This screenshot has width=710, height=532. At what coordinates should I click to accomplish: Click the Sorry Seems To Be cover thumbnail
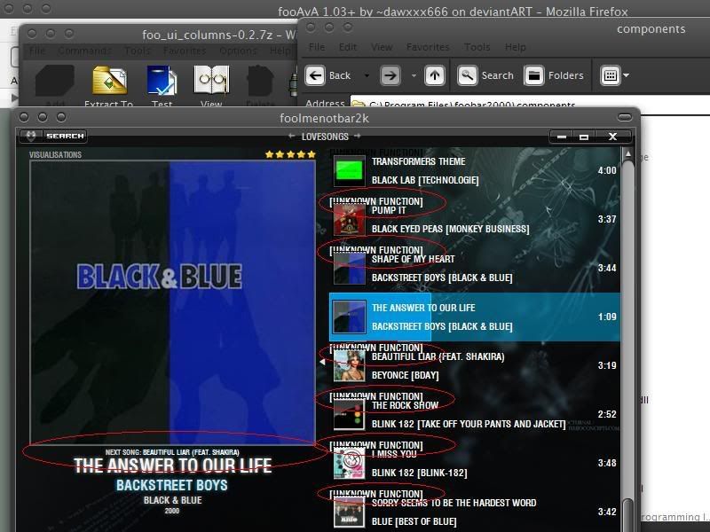349,512
